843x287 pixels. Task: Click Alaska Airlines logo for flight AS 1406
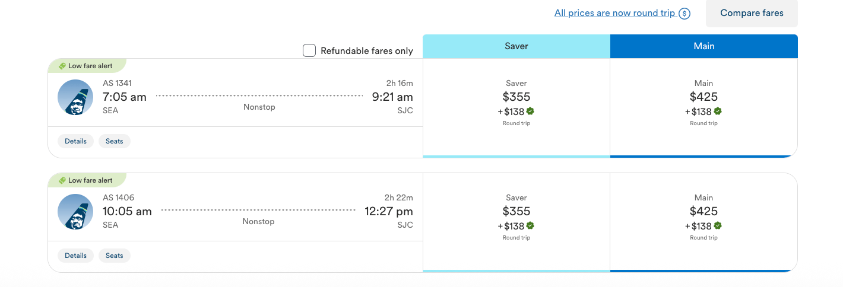tap(75, 212)
